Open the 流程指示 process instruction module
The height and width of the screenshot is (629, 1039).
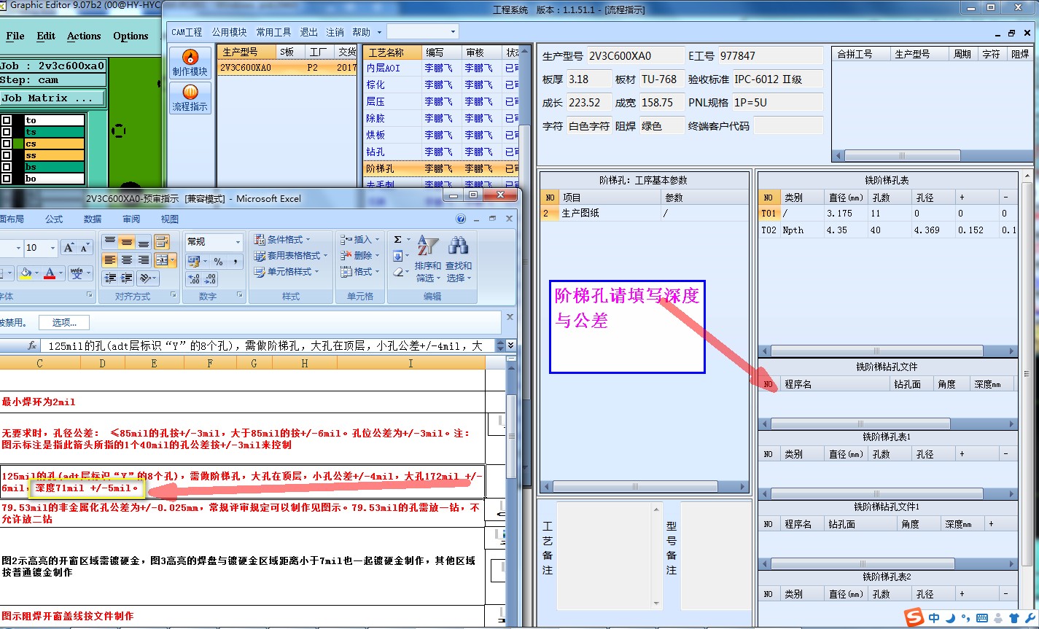pos(190,98)
